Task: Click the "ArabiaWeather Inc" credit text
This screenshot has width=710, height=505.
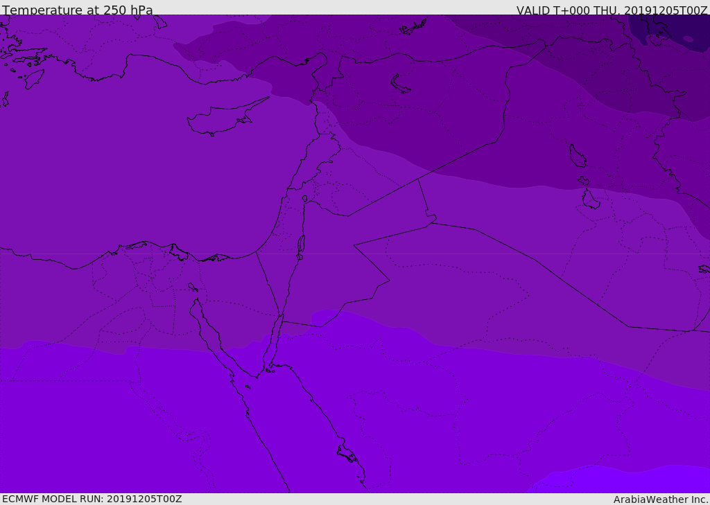Action: 661,499
